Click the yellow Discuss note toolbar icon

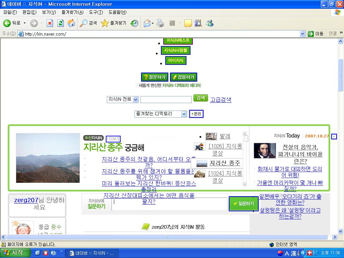click(188, 23)
